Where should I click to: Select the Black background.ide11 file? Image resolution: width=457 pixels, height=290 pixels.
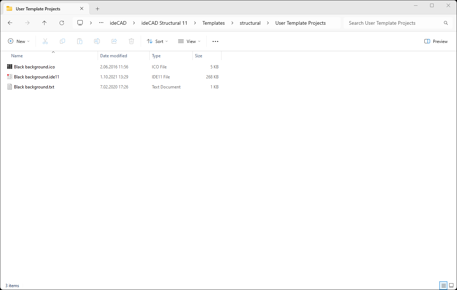click(x=36, y=77)
